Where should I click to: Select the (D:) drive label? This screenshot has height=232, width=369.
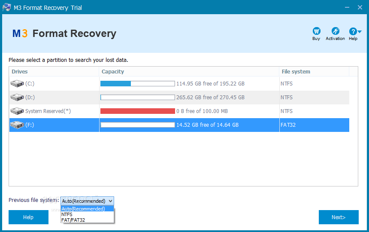(x=30, y=97)
